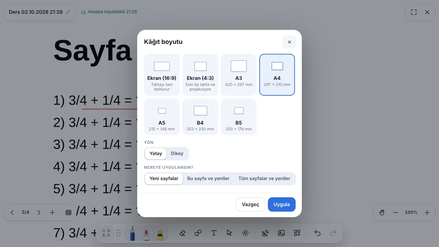Pick the B5 paper size card

coord(239,117)
